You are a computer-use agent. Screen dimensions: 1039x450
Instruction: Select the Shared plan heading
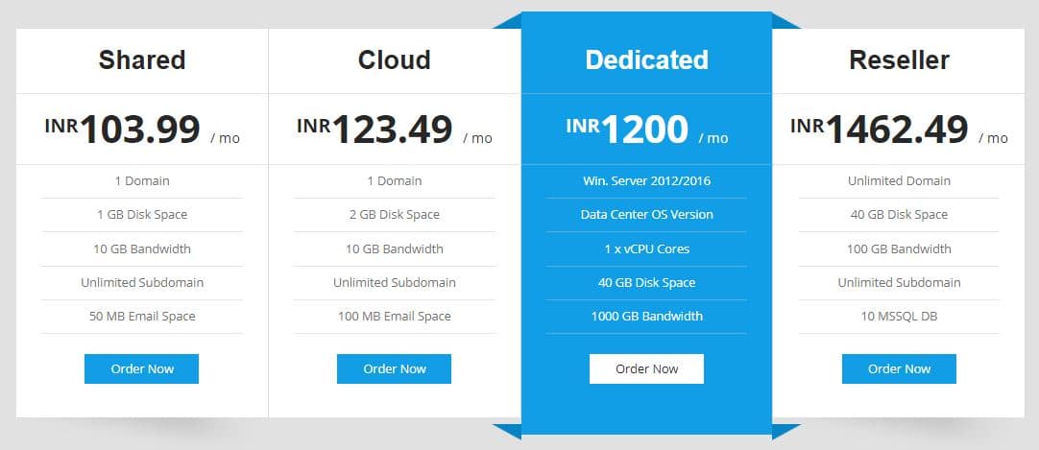tap(142, 60)
